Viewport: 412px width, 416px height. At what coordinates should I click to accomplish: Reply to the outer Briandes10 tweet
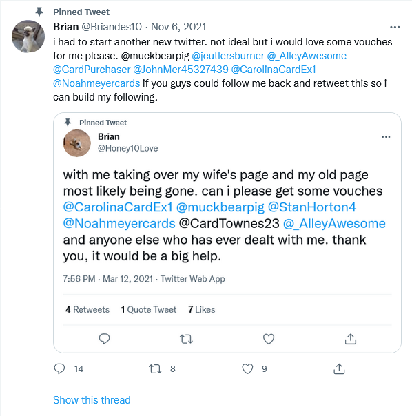pos(59,368)
